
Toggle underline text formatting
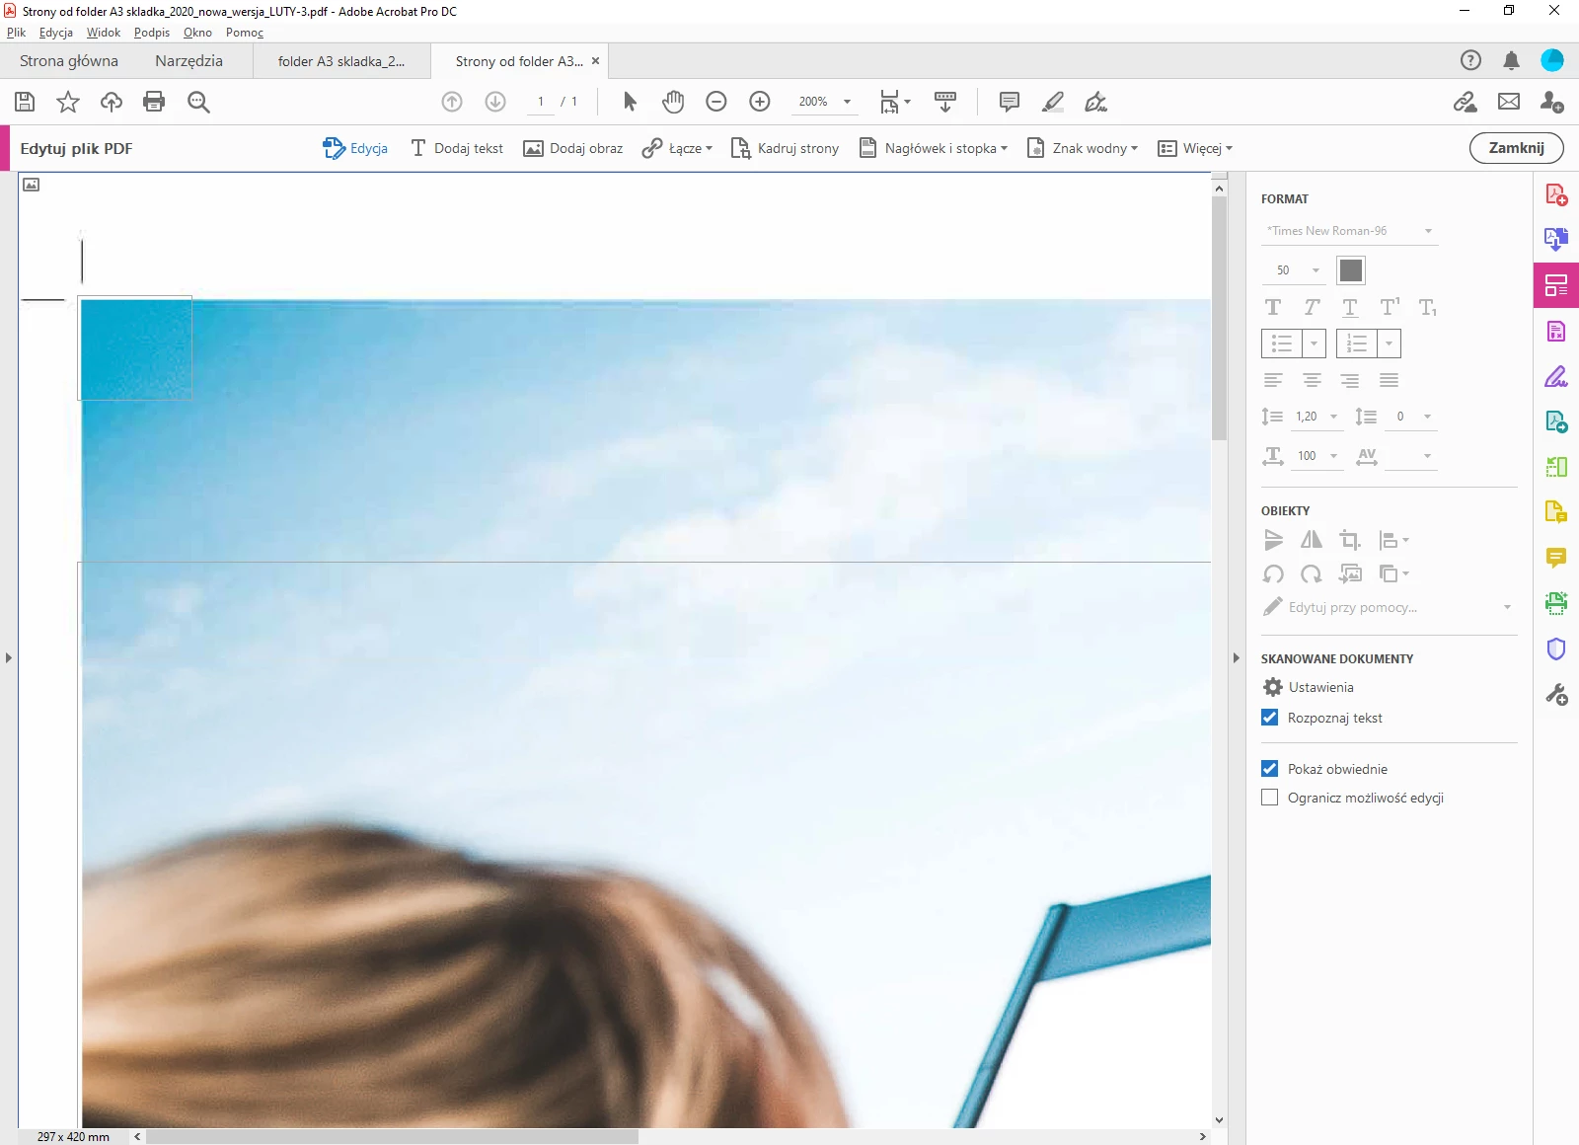[1350, 307]
